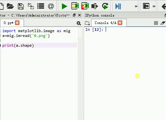
Task: Select the Console 4/A tab
Action: (x=109, y=23)
